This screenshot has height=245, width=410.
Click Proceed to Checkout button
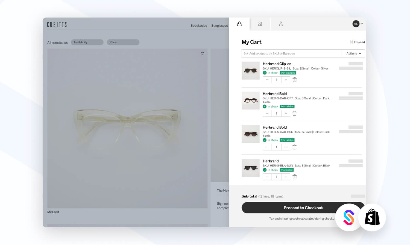tap(303, 208)
